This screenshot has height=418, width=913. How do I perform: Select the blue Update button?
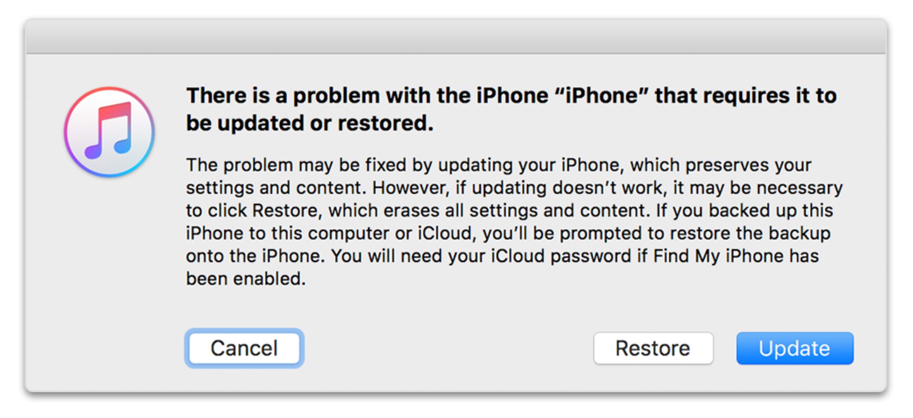(794, 348)
